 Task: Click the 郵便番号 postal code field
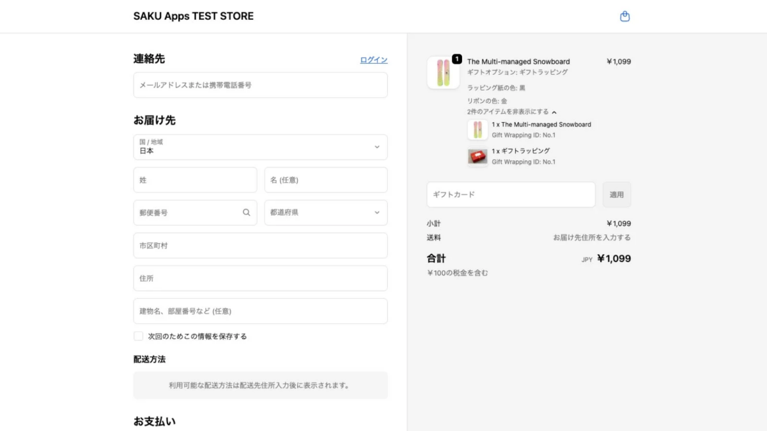[185, 212]
